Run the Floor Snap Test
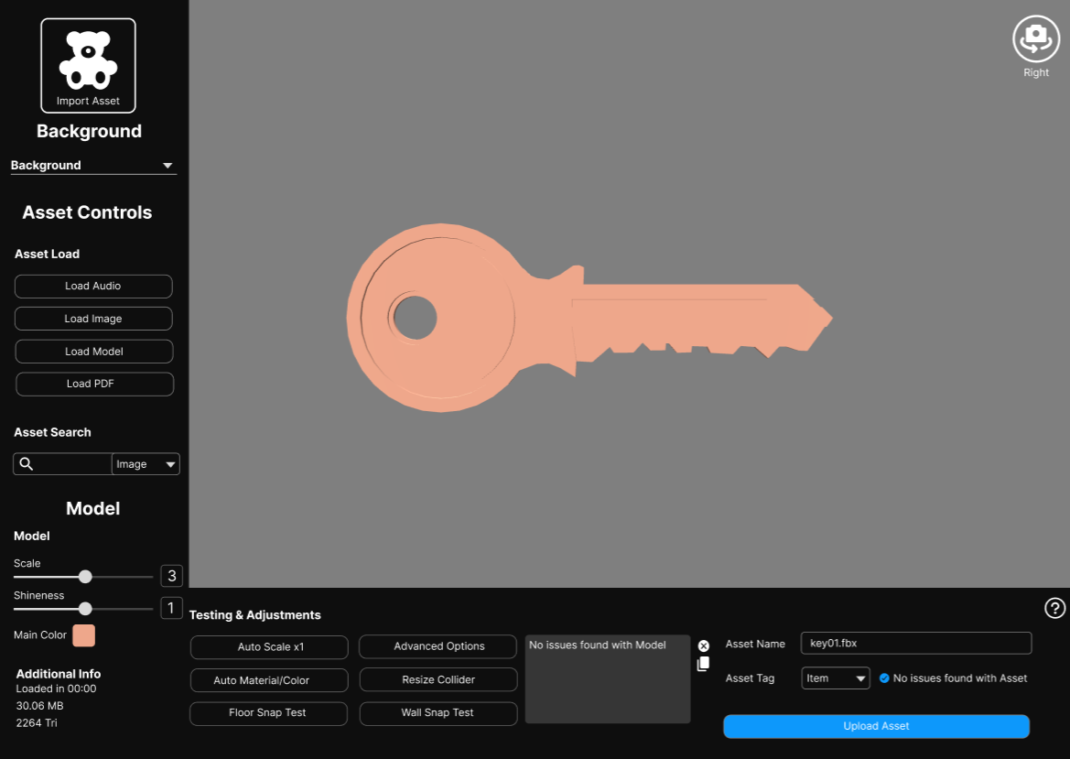The height and width of the screenshot is (759, 1070). pos(269,713)
